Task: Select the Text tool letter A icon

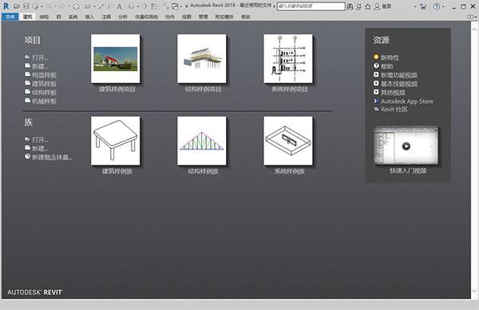Action: click(120, 6)
